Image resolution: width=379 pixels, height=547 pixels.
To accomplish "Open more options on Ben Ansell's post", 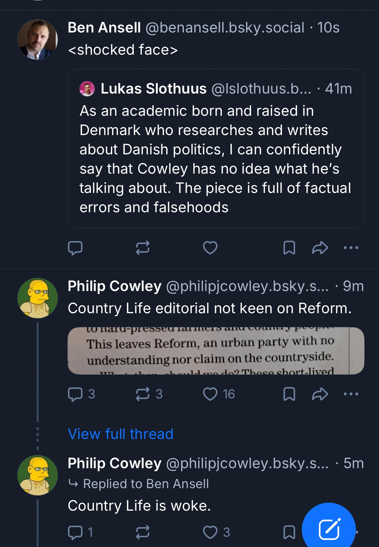I will click(x=351, y=248).
